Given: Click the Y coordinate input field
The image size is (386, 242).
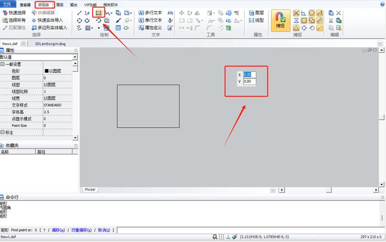Looking at the screenshot, I should 249,82.
